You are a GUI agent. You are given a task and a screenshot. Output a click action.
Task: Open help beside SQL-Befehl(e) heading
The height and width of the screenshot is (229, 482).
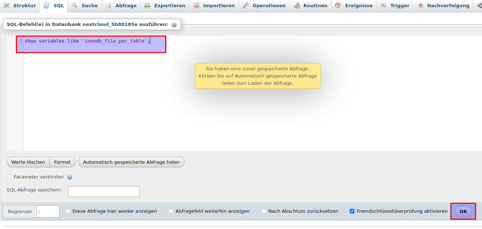174,24
